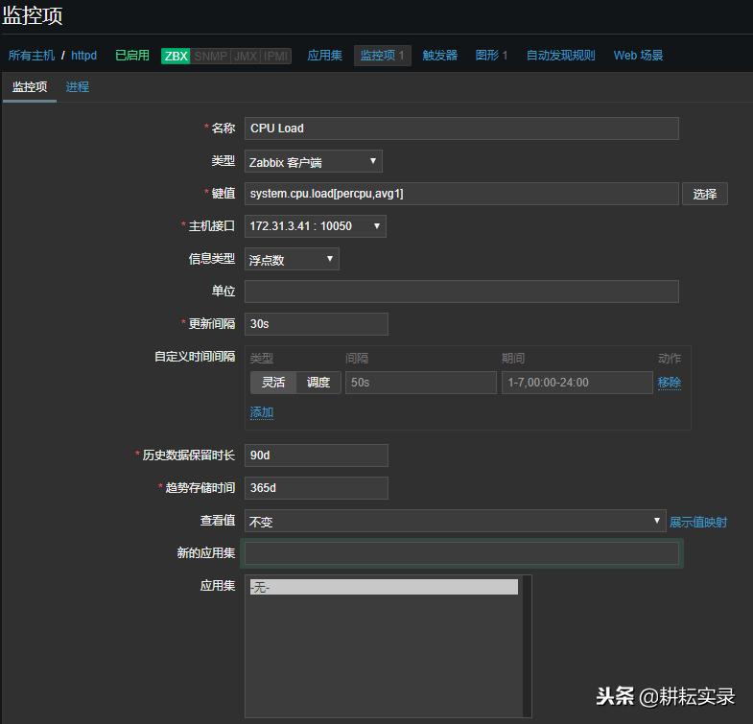The width and height of the screenshot is (753, 724).
Task: Click the empty 单位 input field
Action: coord(461,292)
